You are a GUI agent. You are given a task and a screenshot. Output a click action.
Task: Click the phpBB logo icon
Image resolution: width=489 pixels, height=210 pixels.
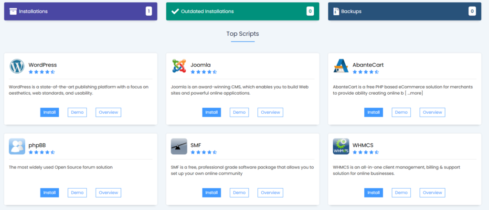pyautogui.click(x=17, y=147)
